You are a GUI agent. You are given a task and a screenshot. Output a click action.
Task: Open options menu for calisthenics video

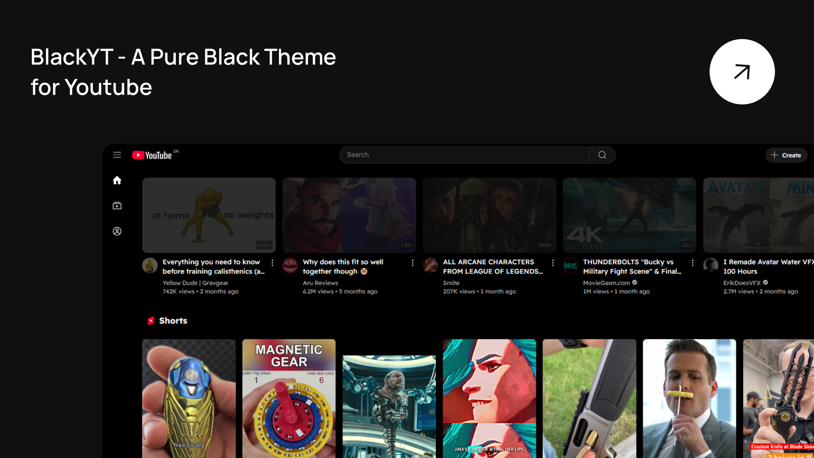(272, 263)
